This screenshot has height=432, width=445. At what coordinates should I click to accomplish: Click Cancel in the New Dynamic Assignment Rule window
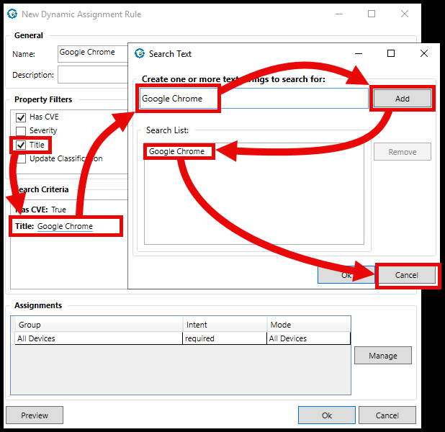click(387, 415)
